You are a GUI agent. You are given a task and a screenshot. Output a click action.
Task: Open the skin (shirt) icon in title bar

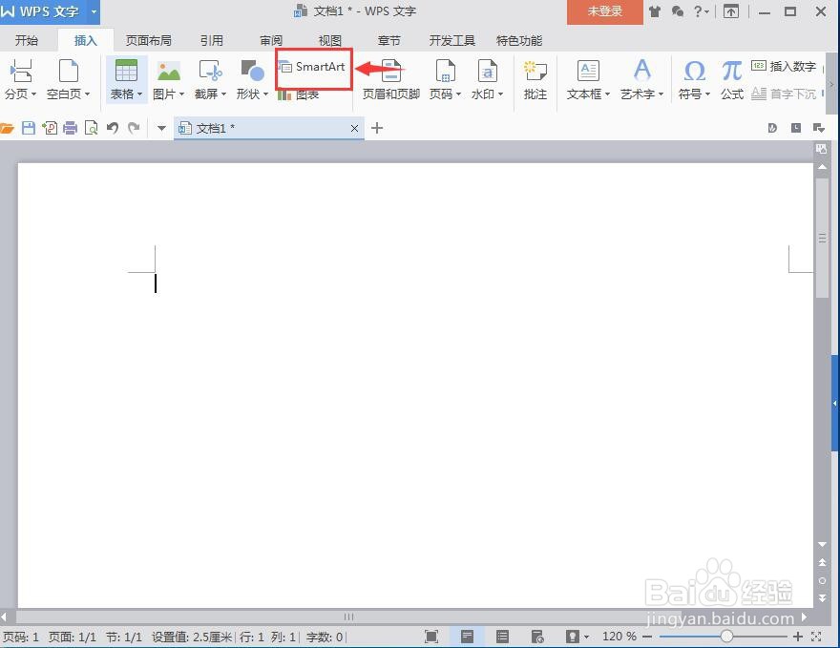coord(655,11)
